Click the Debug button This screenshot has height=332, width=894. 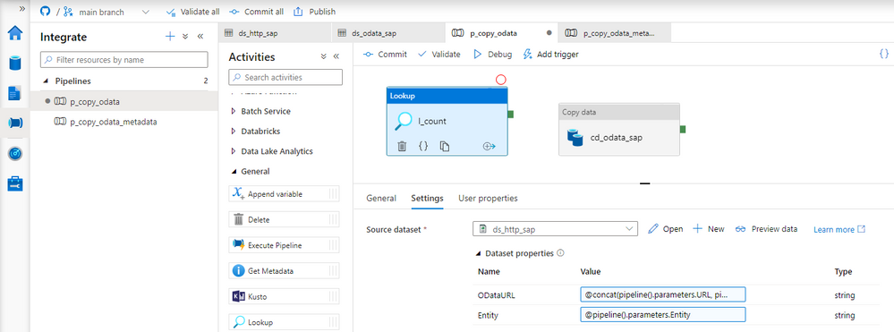(492, 55)
